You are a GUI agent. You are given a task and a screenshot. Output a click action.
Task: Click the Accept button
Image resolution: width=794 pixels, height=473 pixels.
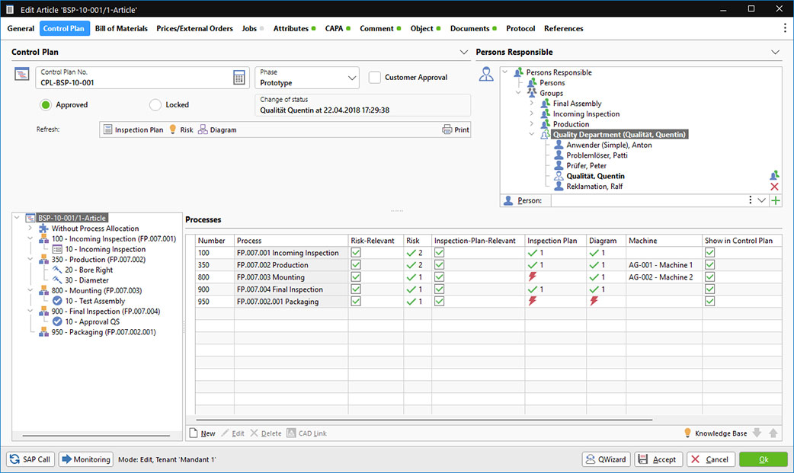658,459
